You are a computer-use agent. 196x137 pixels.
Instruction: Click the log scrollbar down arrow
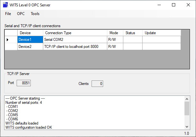coord(187,127)
